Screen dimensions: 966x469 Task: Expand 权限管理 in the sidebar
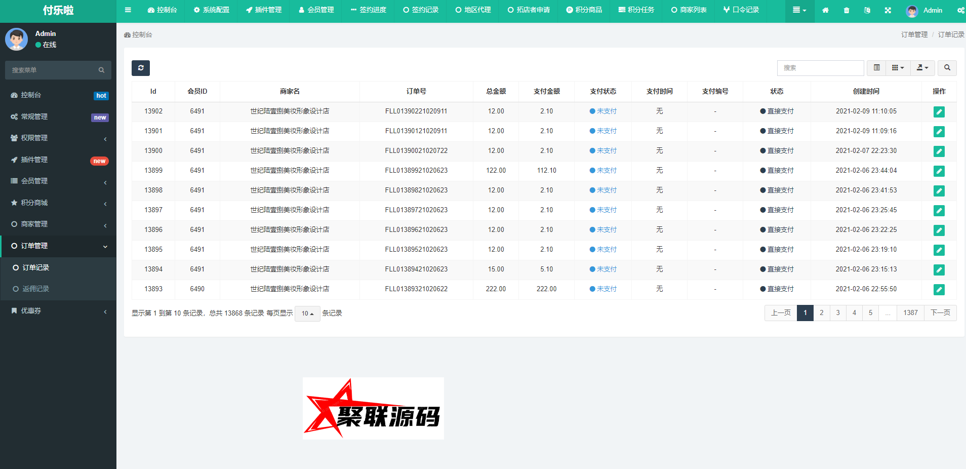click(x=58, y=138)
